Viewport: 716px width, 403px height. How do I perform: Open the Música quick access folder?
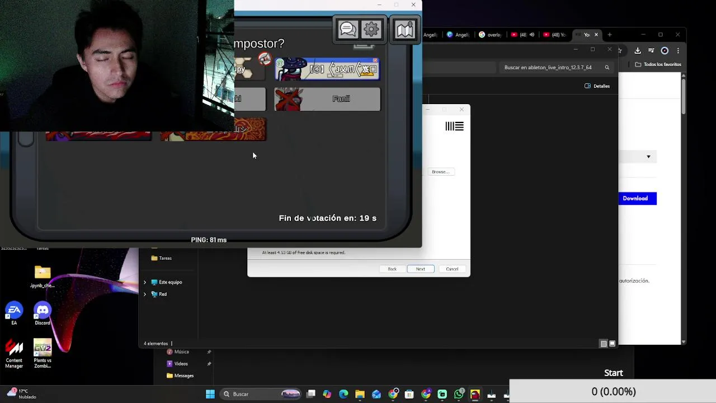click(x=178, y=352)
